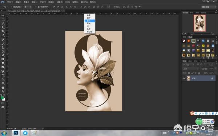Viewport: 218px width, 136px height.
Task: Open the 图像(I) Image menu
Action: [26, 2]
